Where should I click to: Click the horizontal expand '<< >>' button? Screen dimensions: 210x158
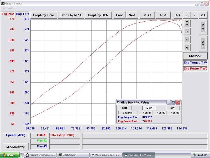pyautogui.click(x=163, y=15)
